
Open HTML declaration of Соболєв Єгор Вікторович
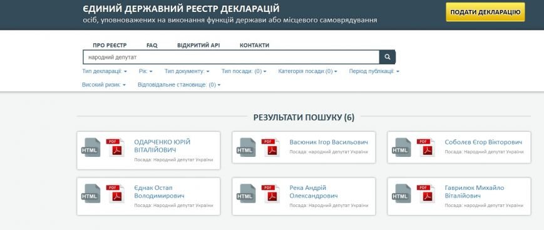coord(401,147)
